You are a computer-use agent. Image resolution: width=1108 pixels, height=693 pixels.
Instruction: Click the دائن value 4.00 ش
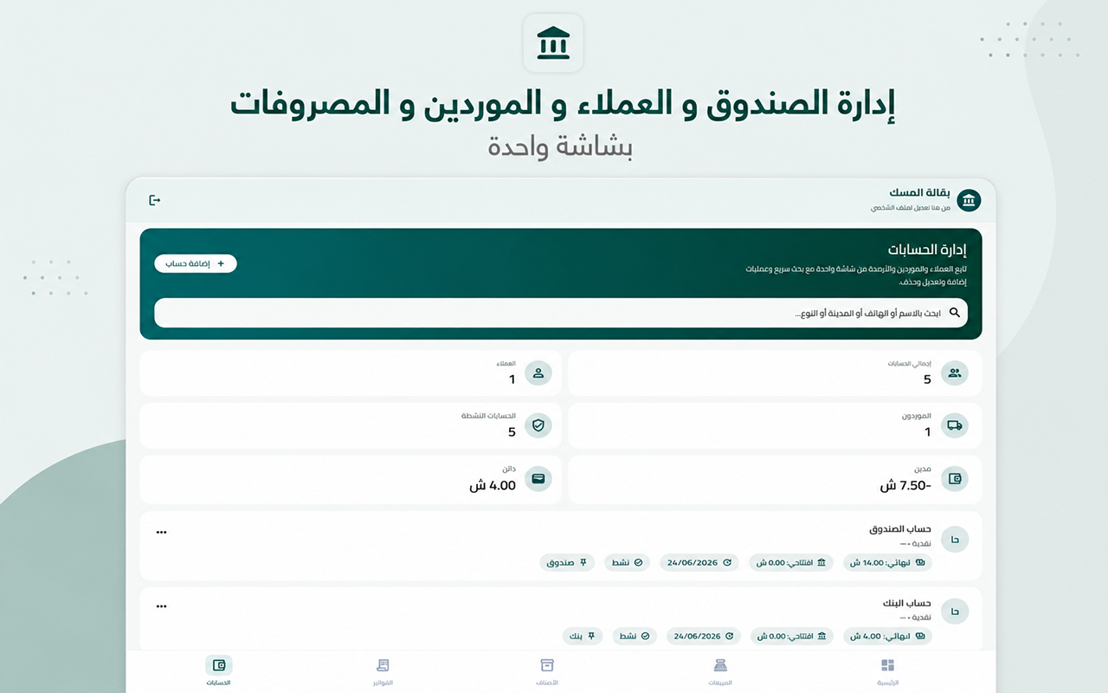pos(493,486)
